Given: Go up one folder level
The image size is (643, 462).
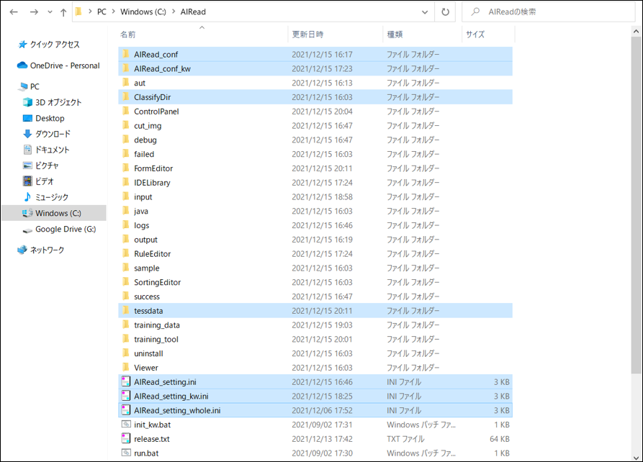Looking at the screenshot, I should tap(63, 12).
